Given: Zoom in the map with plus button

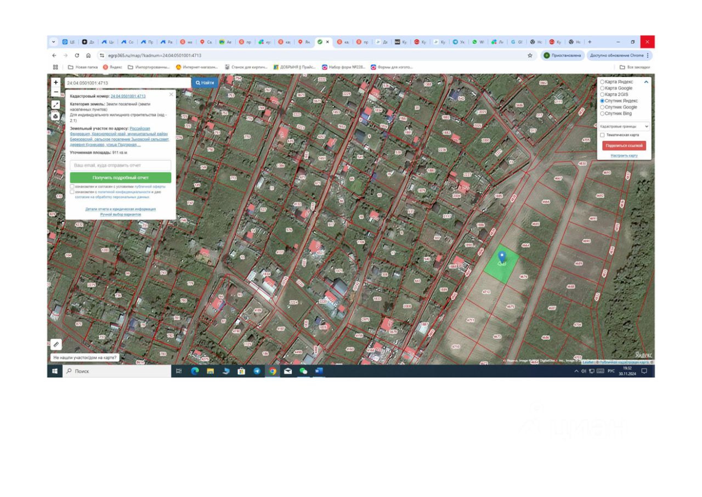Looking at the screenshot, I should [x=56, y=83].
